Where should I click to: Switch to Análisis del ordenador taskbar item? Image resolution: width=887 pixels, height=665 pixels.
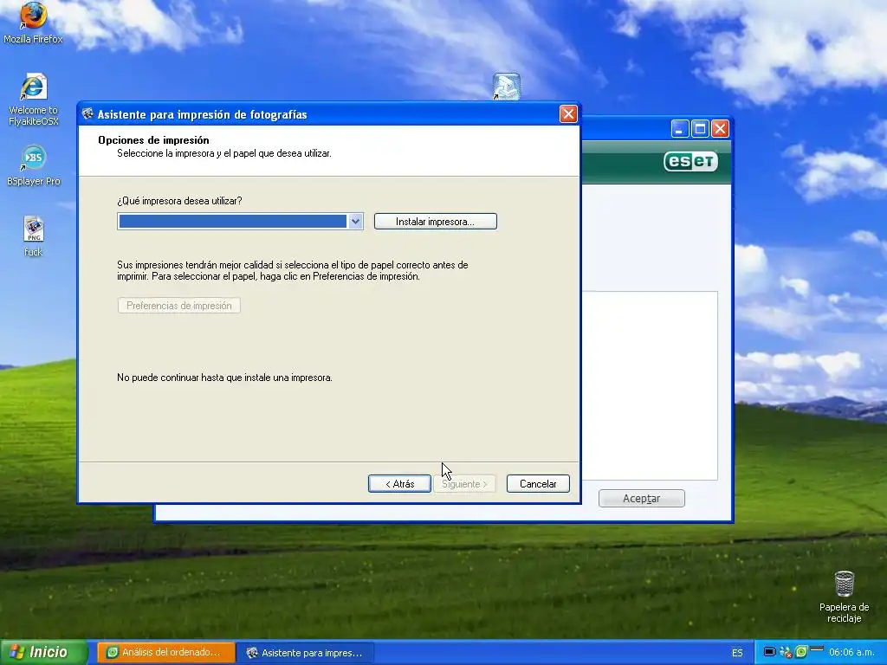coord(166,652)
